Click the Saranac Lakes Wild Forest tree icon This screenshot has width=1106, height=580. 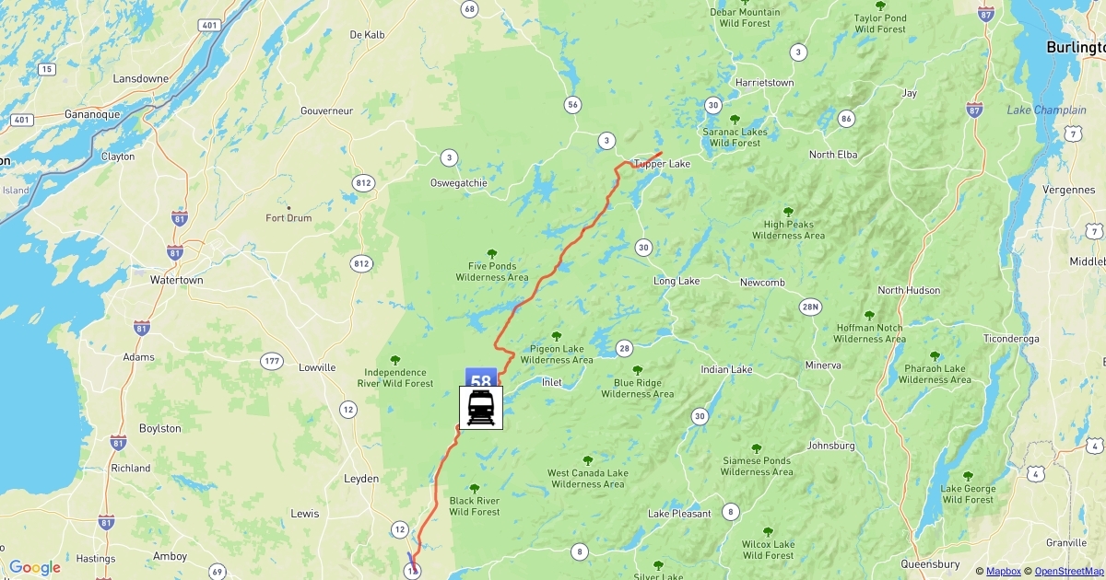click(735, 119)
